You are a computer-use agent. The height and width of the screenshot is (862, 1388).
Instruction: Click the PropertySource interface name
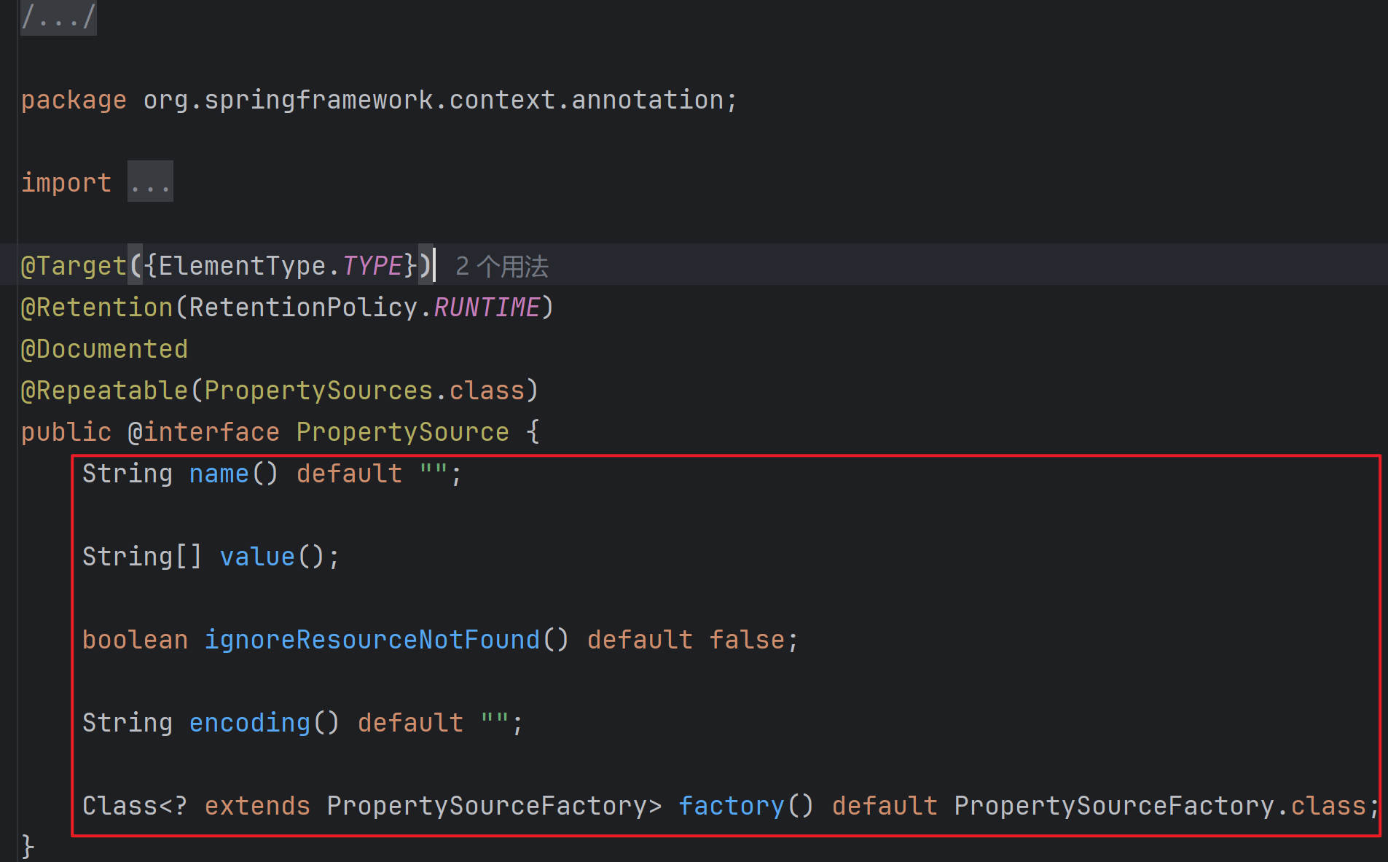pos(402,432)
